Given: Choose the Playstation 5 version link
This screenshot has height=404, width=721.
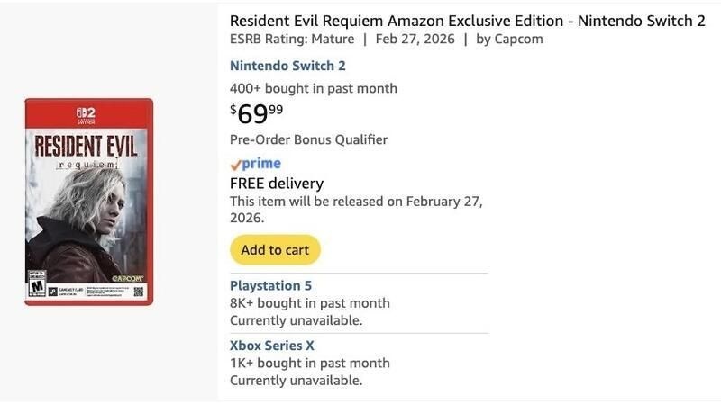Looking at the screenshot, I should tap(277, 285).
